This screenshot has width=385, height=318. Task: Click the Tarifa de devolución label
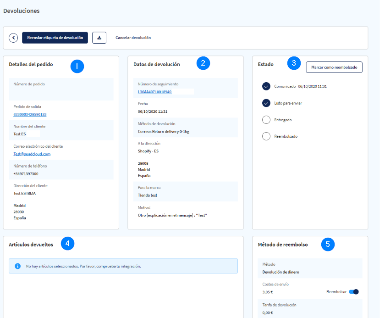pyautogui.click(x=279, y=305)
